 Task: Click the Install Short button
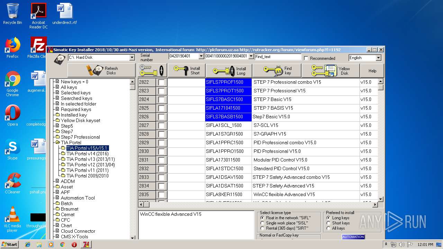187,71
